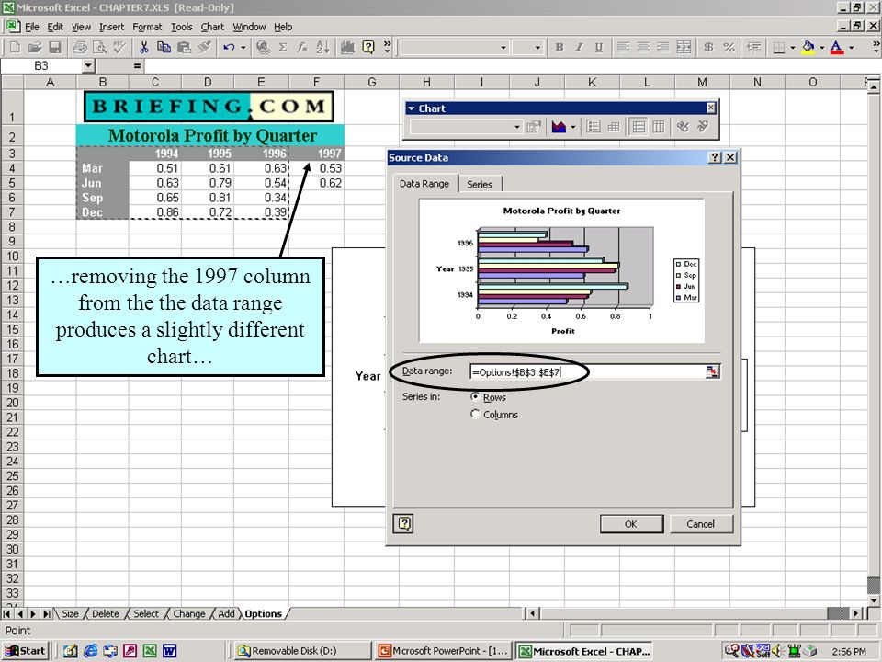Open the Name Box dropdown arrow
882x662 pixels.
[x=88, y=66]
